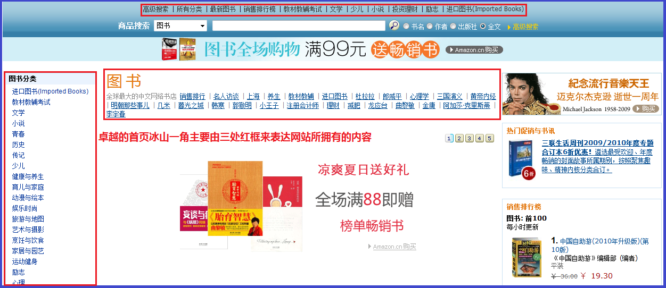Click the 三联生活周刊 book cover thumbnail
This screenshot has height=288, width=666.
[521, 159]
